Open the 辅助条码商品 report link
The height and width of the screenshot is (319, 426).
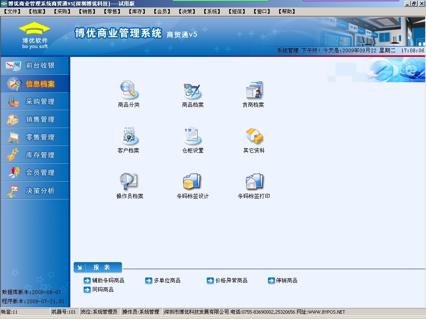pyautogui.click(x=108, y=280)
